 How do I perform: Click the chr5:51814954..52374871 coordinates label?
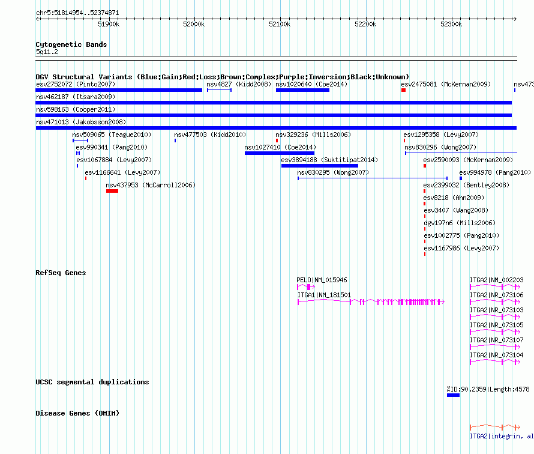[x=77, y=13]
